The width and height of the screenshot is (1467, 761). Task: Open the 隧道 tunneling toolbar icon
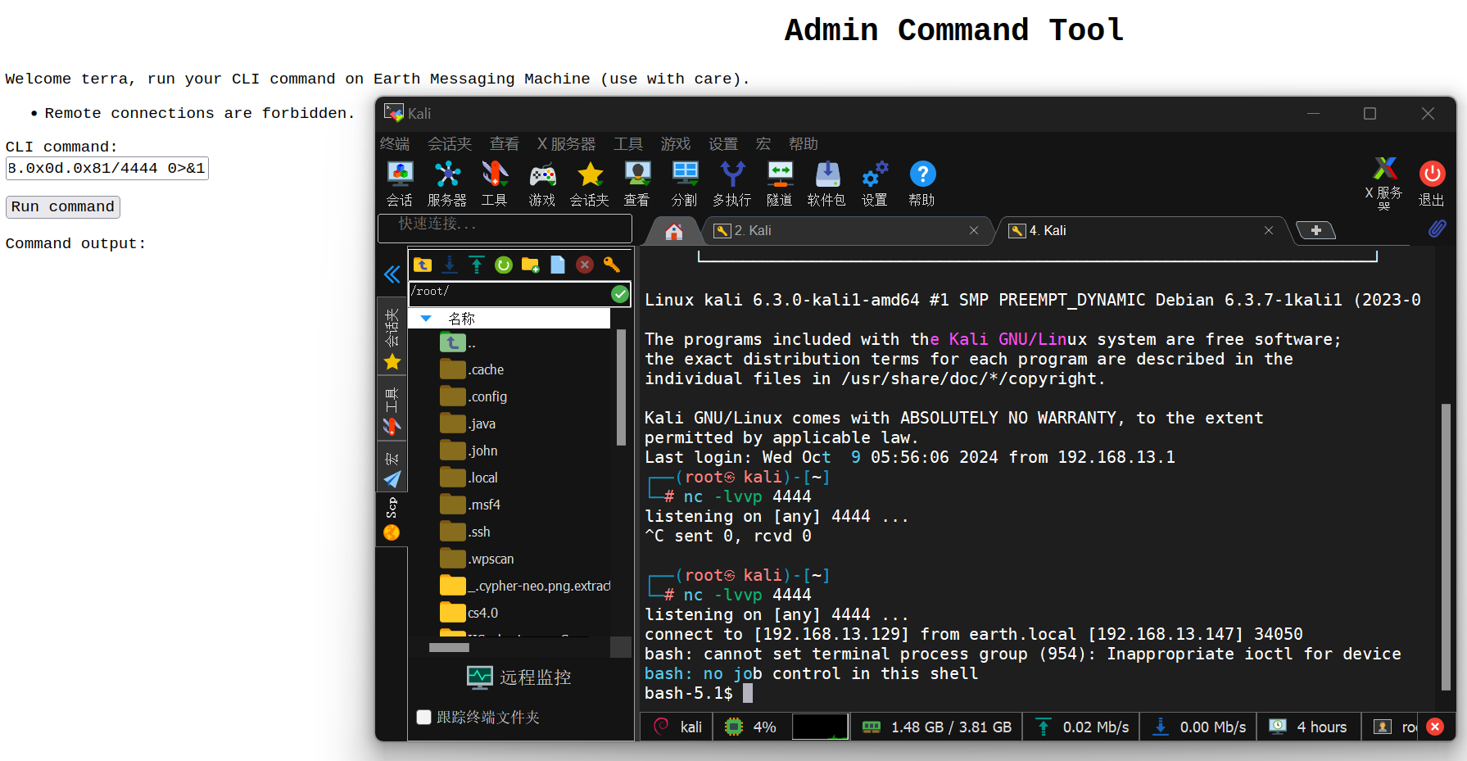tap(780, 183)
